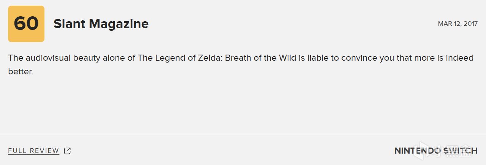The height and width of the screenshot is (165, 486).
Task: Open the Slant Magazine publication name
Action: pyautogui.click(x=101, y=24)
